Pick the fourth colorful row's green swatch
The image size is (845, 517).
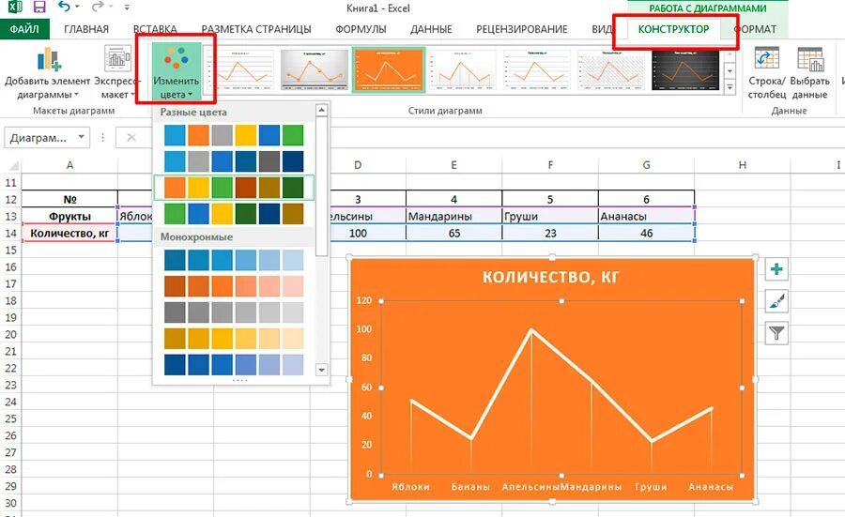point(175,214)
